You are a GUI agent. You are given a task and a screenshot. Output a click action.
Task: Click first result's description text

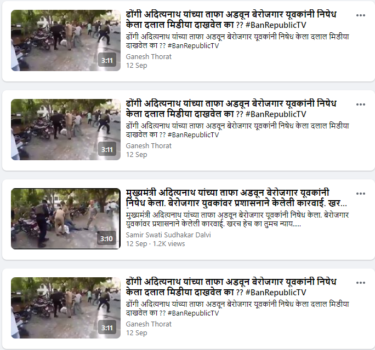(x=237, y=41)
